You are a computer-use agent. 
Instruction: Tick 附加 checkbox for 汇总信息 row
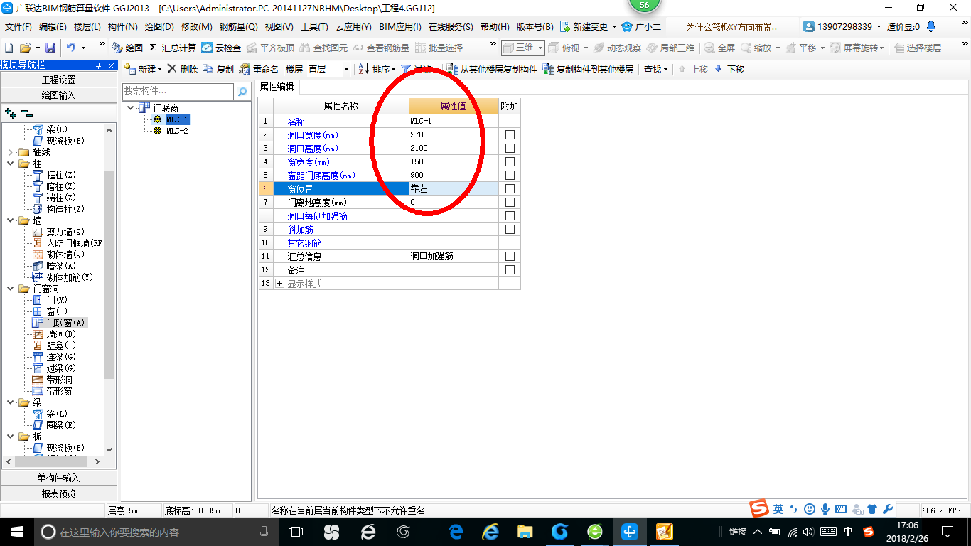click(510, 257)
